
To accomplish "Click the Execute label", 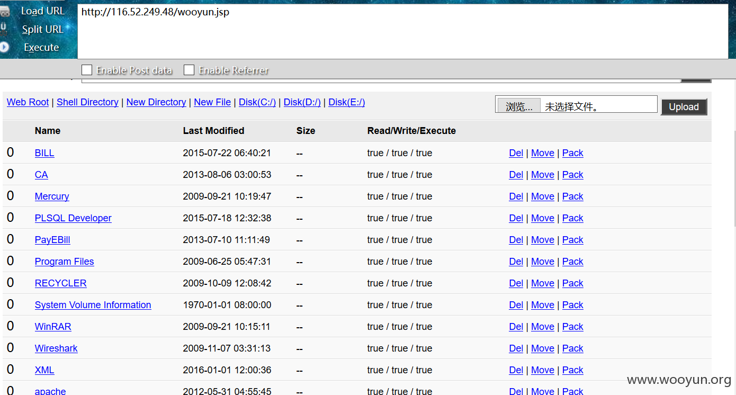I will click(x=41, y=47).
